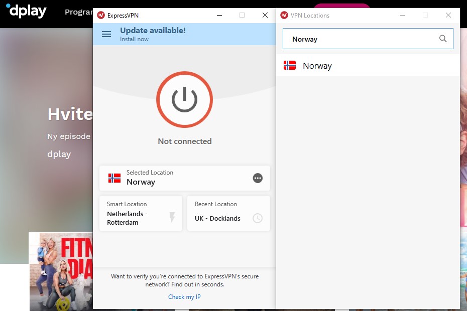Close the VPN Locations window
The image size is (467, 311).
point(448,15)
